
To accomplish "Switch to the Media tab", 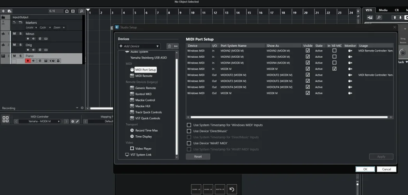I will coord(383,10).
